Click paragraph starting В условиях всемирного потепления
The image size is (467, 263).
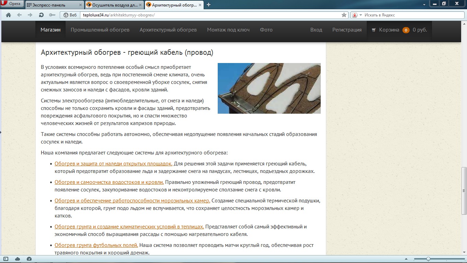(124, 78)
